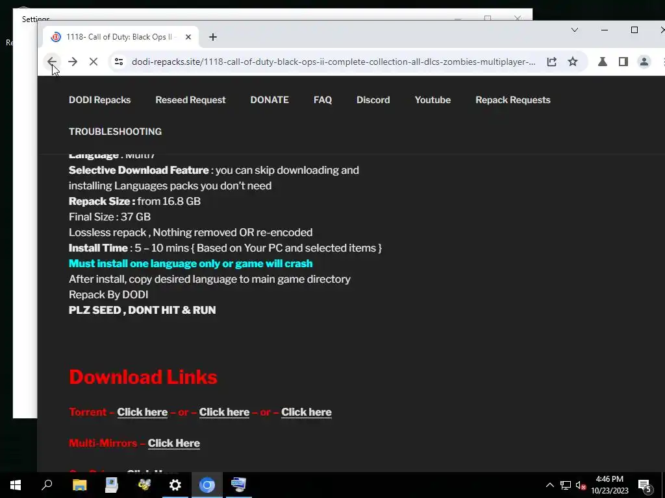This screenshot has width=665, height=498.
Task: Go back with the browser back arrow
Action: coord(52,62)
